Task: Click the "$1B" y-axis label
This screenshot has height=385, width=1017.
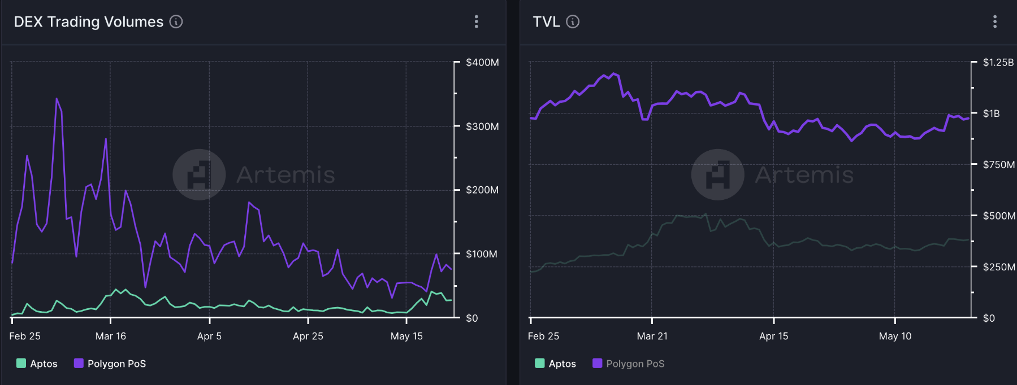Action: pos(992,114)
